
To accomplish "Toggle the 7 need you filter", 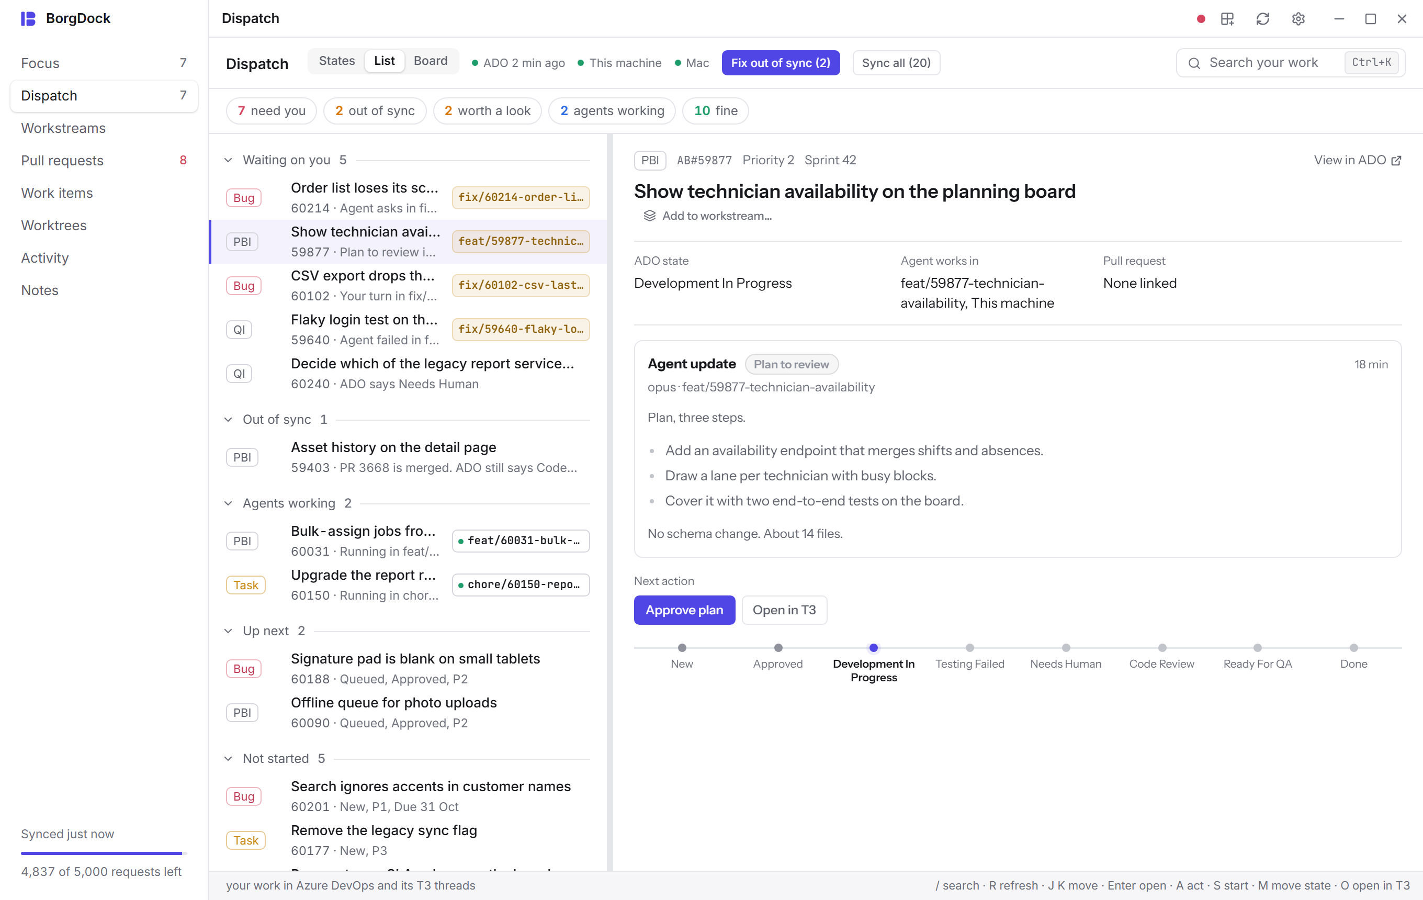I will coord(271,111).
